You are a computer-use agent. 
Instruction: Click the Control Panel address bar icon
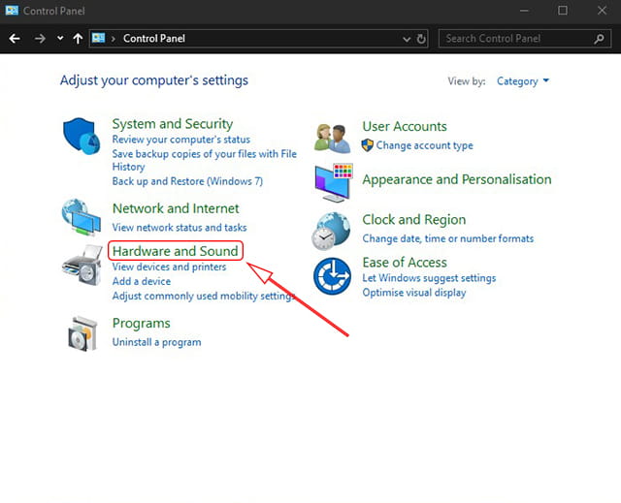click(98, 38)
